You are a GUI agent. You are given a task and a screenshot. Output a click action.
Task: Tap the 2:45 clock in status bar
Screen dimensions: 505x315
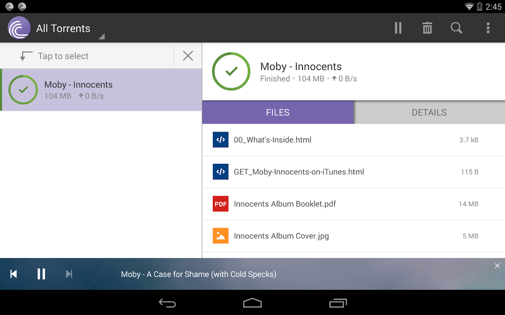coord(493,7)
